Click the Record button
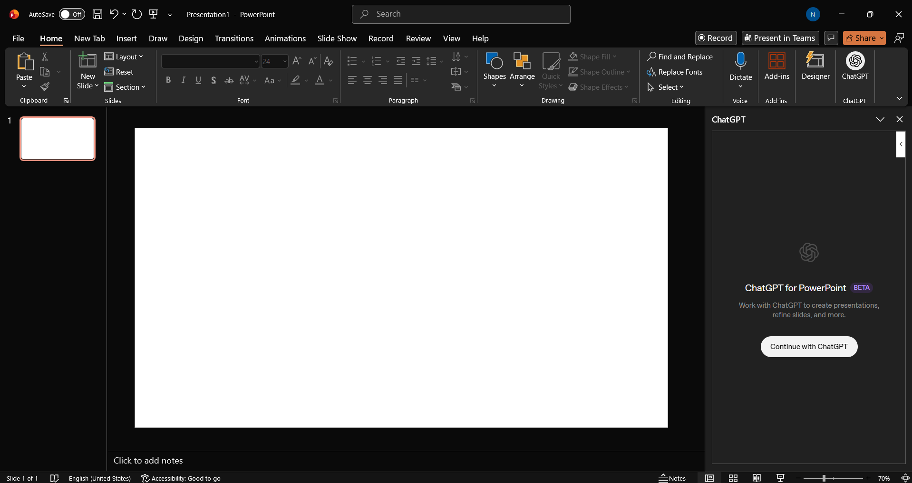Image resolution: width=912 pixels, height=483 pixels. tap(716, 38)
